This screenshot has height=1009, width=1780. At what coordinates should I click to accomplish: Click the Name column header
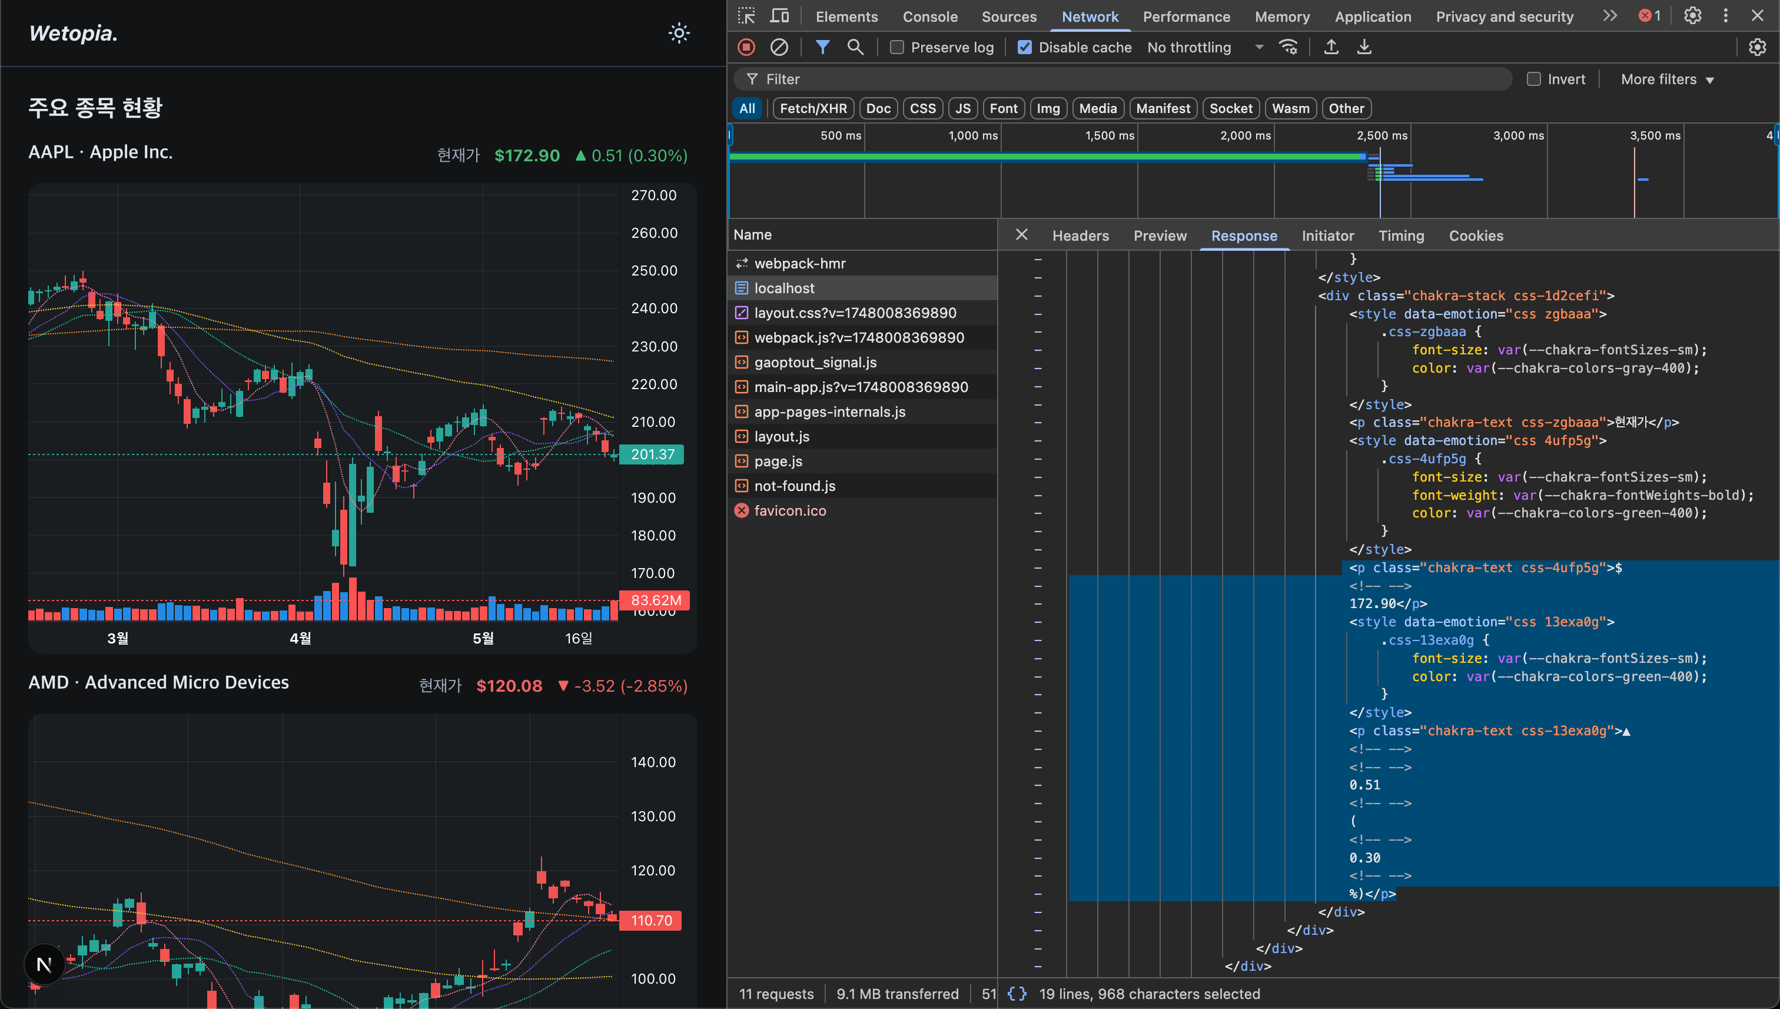point(863,235)
